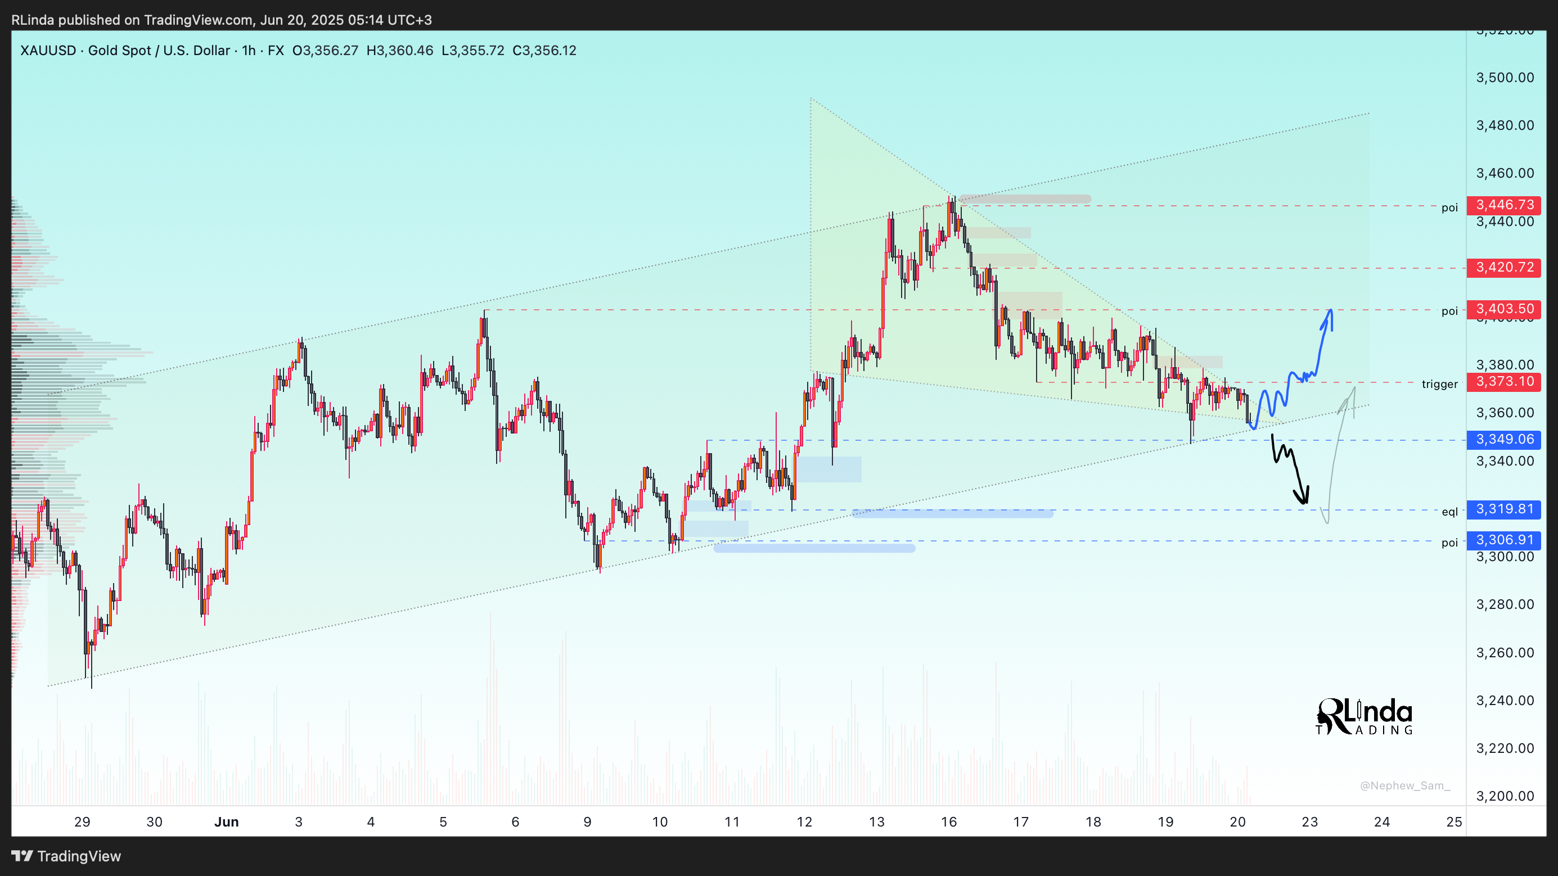Click date 30 on the time axis
1558x876 pixels.
point(154,821)
